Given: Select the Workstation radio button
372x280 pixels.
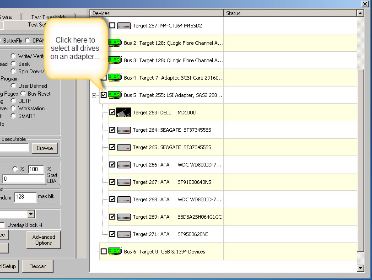Looking at the screenshot, I should tap(14, 108).
